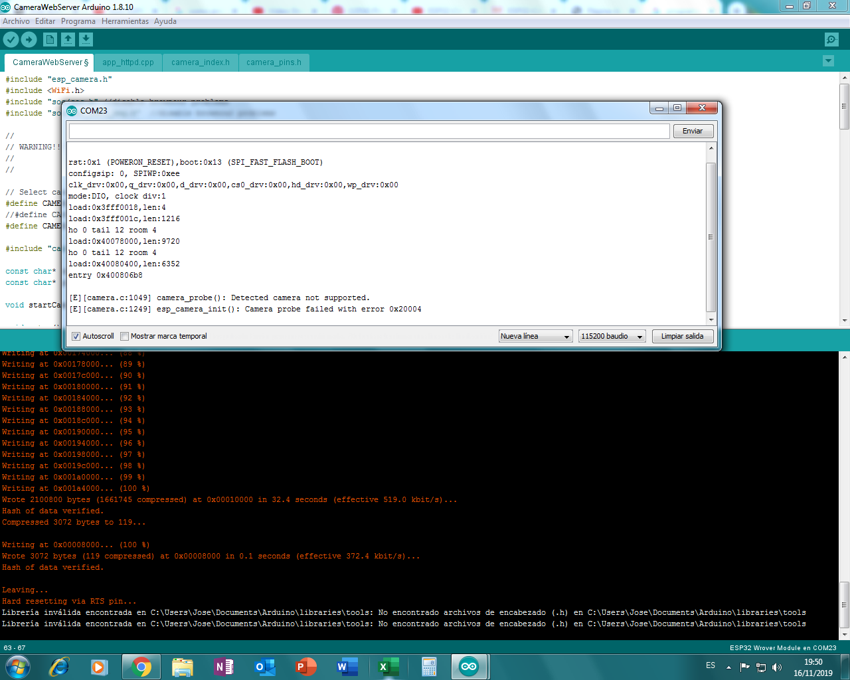Open Calculator from the taskbar
The width and height of the screenshot is (850, 680).
(429, 666)
